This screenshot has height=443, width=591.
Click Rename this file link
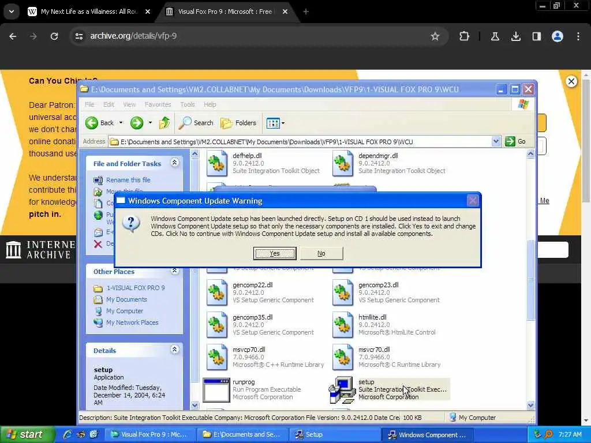[x=128, y=180]
